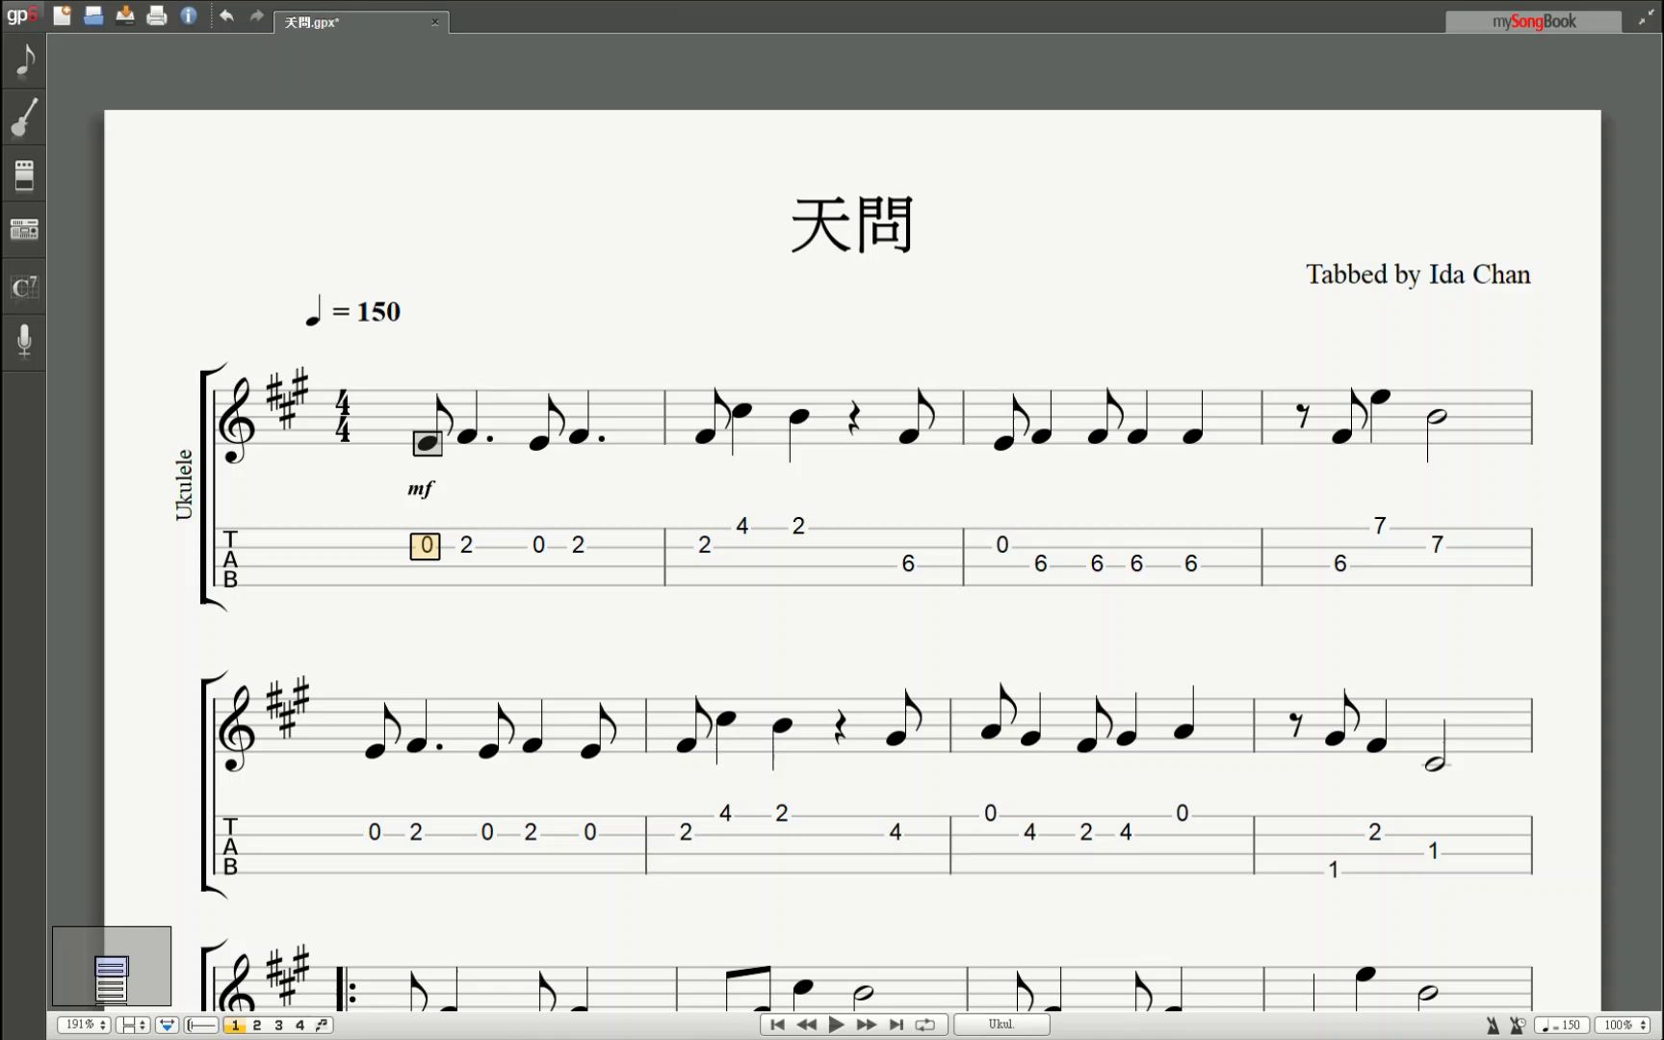Toggle multi-voice edit mode
The height and width of the screenshot is (1040, 1664).
coord(322,1026)
